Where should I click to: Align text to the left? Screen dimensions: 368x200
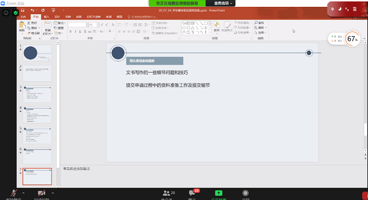119,31
